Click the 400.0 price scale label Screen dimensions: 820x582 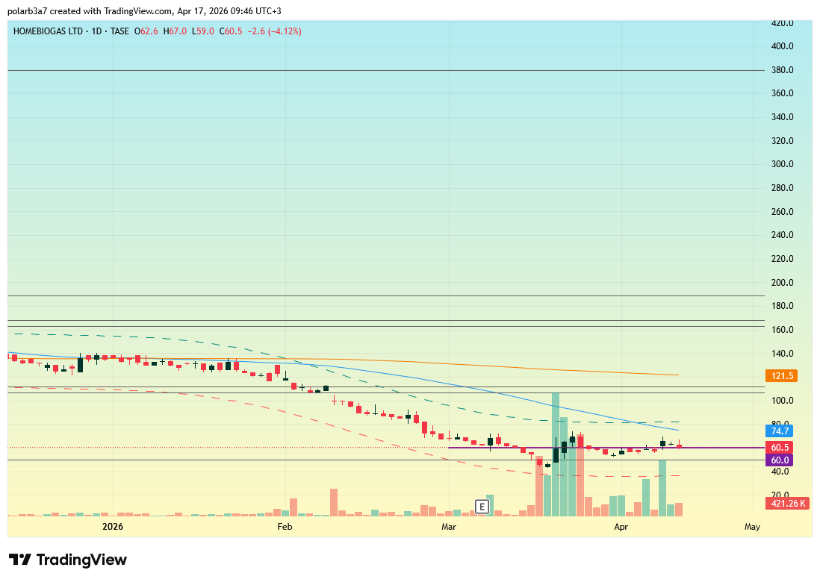tap(783, 46)
